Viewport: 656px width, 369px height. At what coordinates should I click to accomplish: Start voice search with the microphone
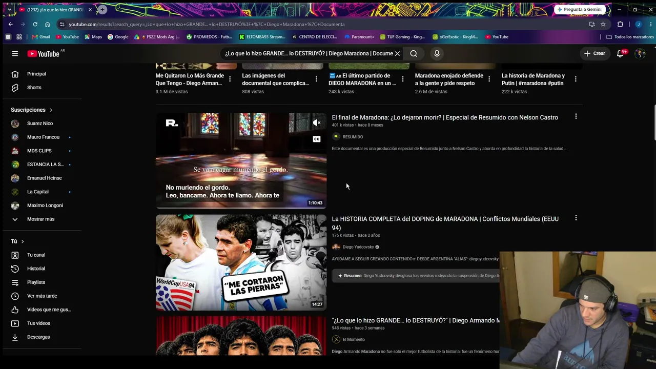tap(437, 53)
